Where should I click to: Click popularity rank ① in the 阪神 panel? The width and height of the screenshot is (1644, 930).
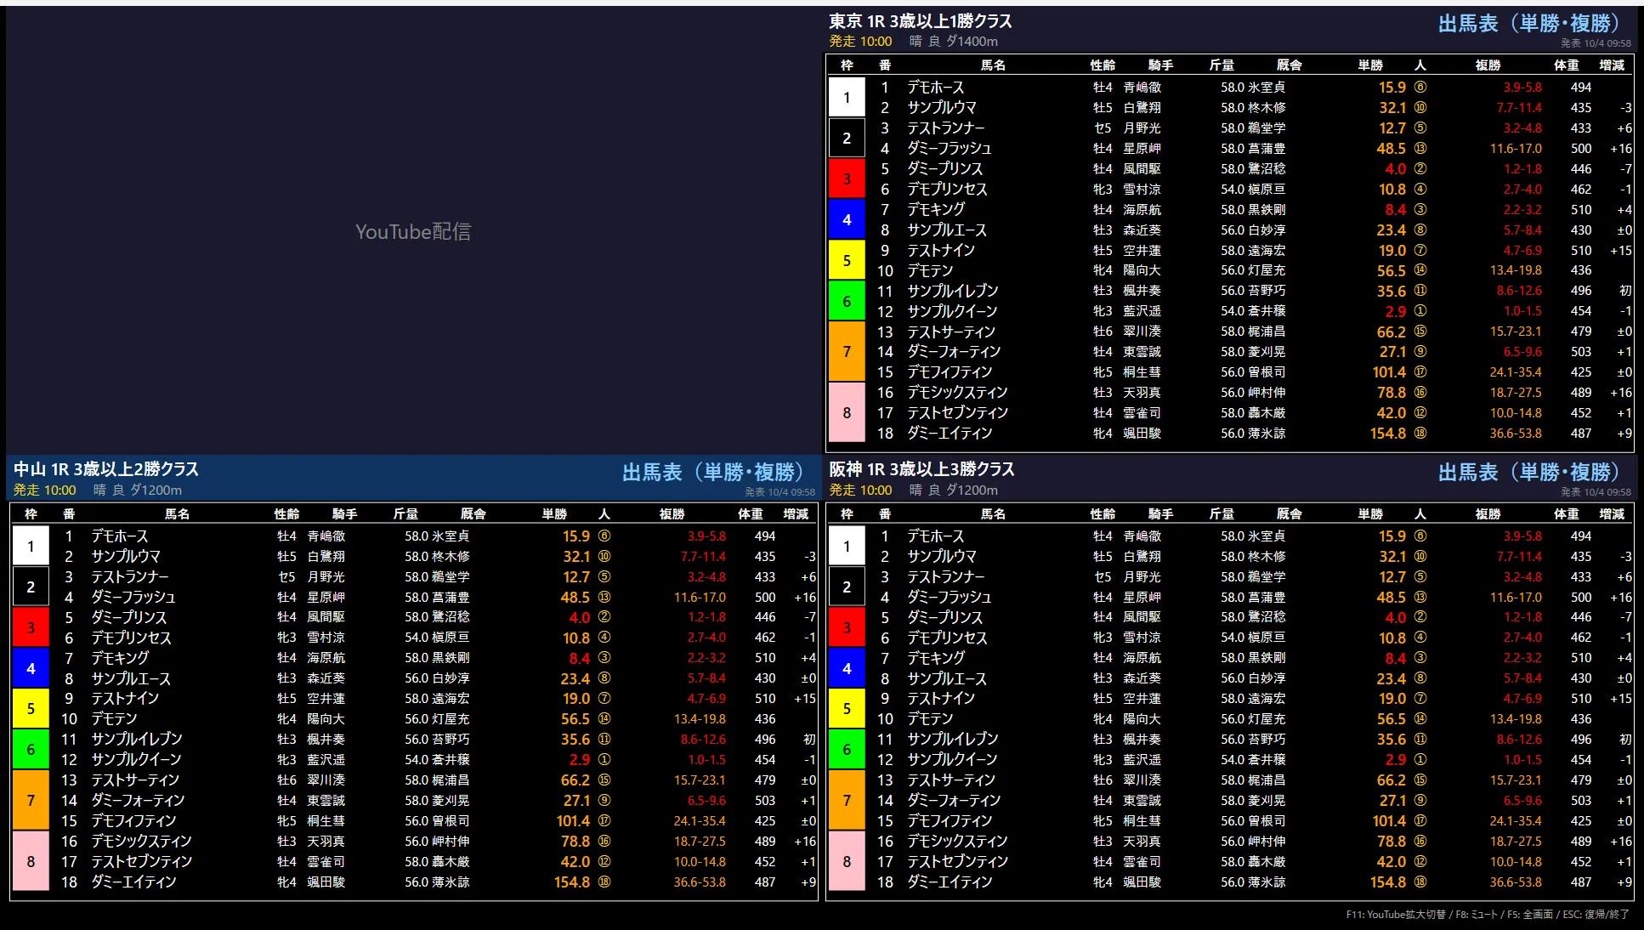[1420, 760]
